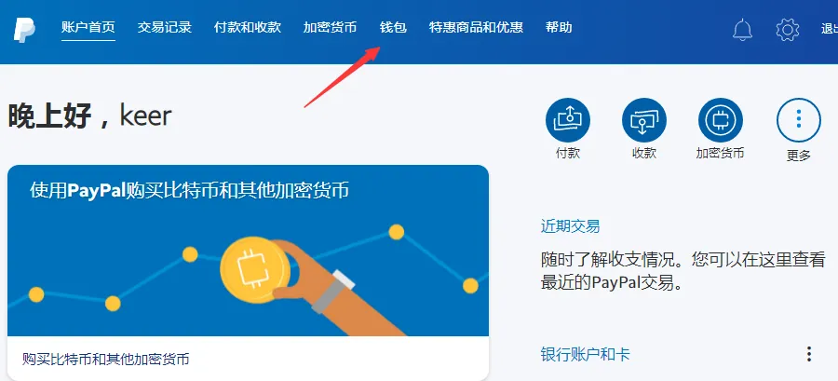
Task: Click the 帮助 help menu item
Action: coord(559,27)
